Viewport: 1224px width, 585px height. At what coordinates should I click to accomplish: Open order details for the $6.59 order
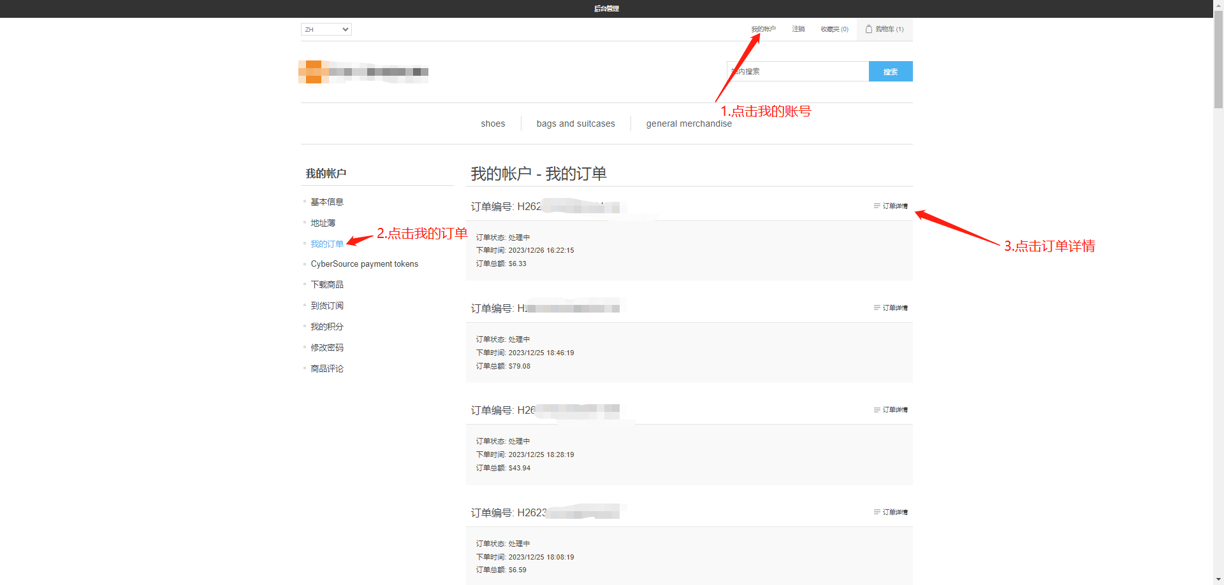point(891,512)
